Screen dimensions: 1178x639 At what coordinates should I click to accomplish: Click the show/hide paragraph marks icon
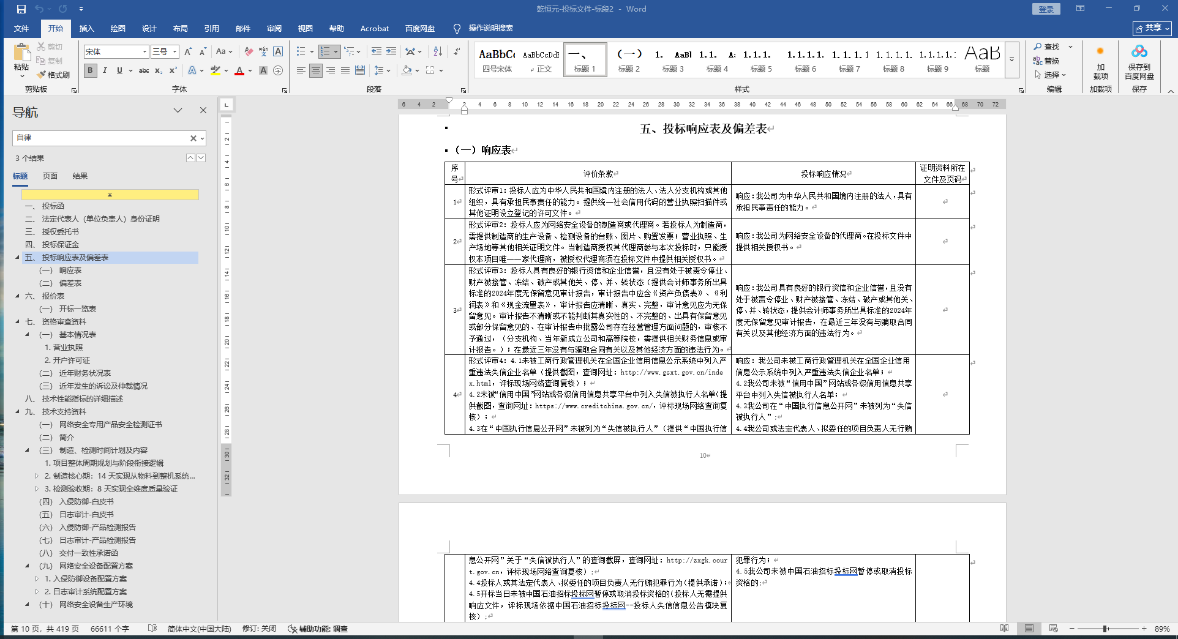pos(457,52)
